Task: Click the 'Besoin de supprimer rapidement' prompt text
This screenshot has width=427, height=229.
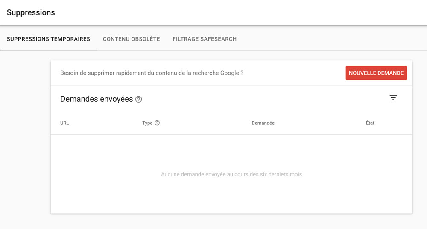Action: tap(152, 73)
